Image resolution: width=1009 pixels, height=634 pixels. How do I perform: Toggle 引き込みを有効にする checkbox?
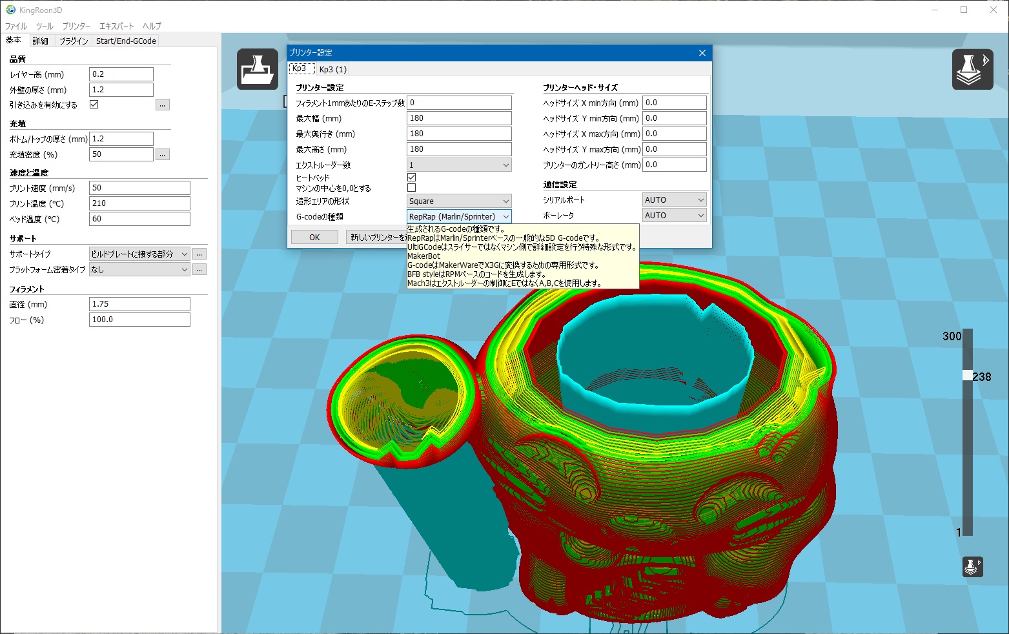pyautogui.click(x=94, y=105)
